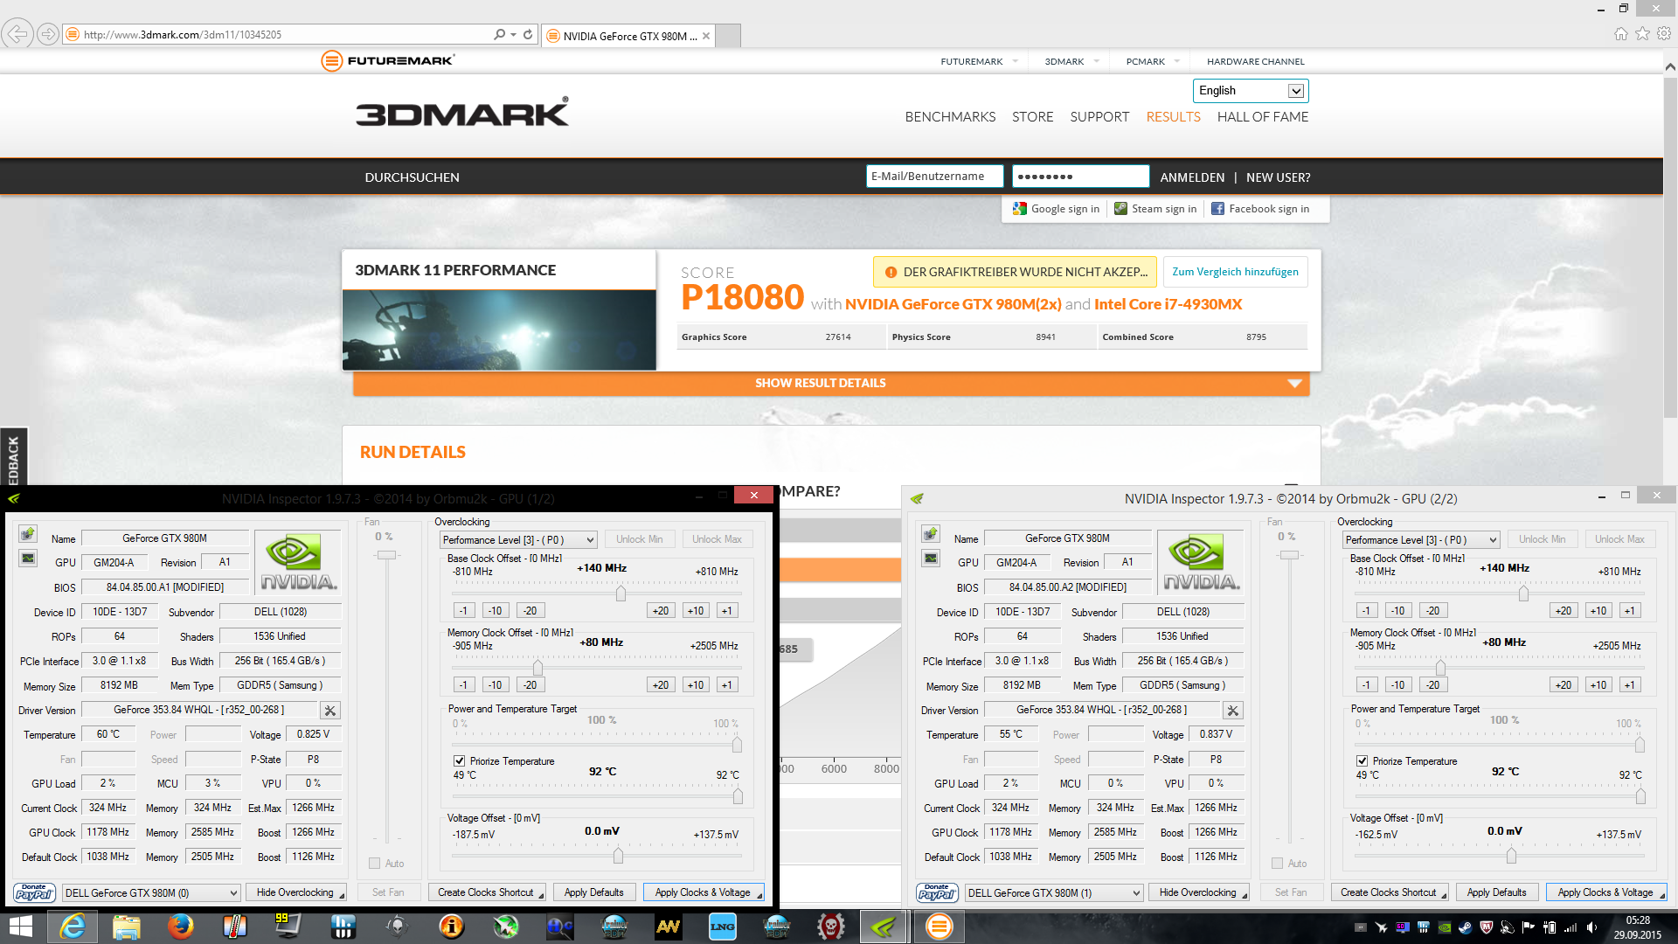Image resolution: width=1678 pixels, height=944 pixels.
Task: Click Hide Overclocking in GPU 1/2
Action: point(295,892)
